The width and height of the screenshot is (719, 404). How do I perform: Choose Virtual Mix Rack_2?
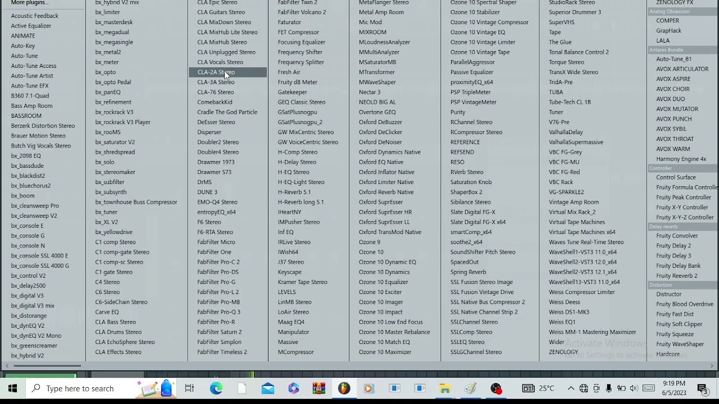pyautogui.click(x=572, y=212)
